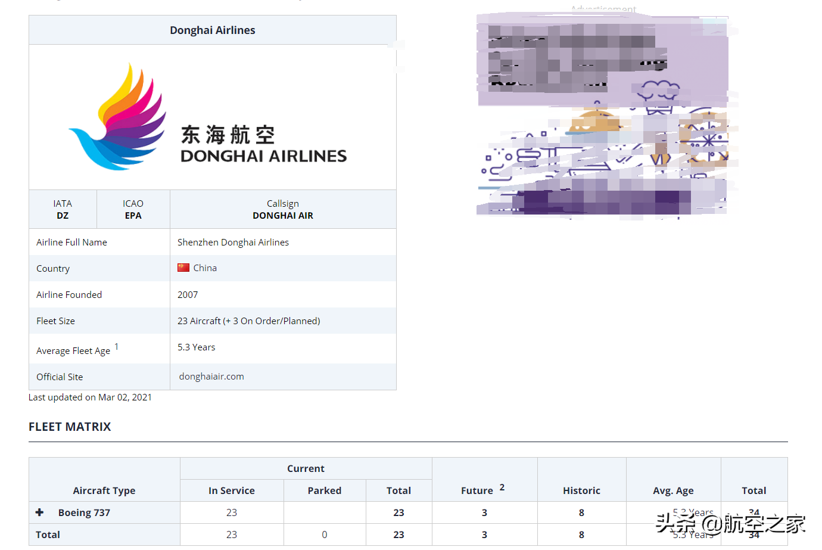Click the Boeing 737 in-service count 23
This screenshot has height=550, width=822.
click(232, 512)
